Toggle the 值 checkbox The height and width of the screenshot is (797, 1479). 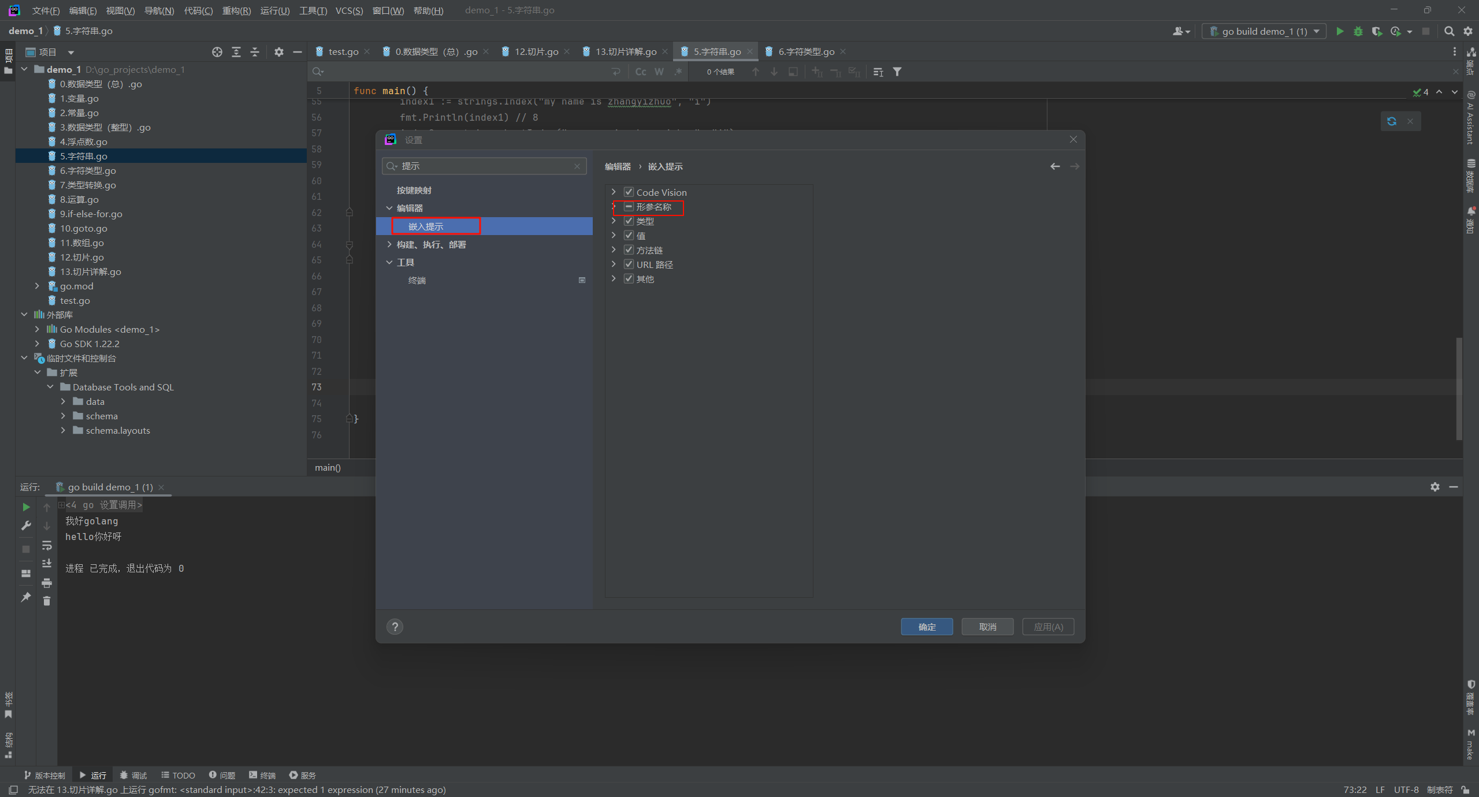coord(629,236)
